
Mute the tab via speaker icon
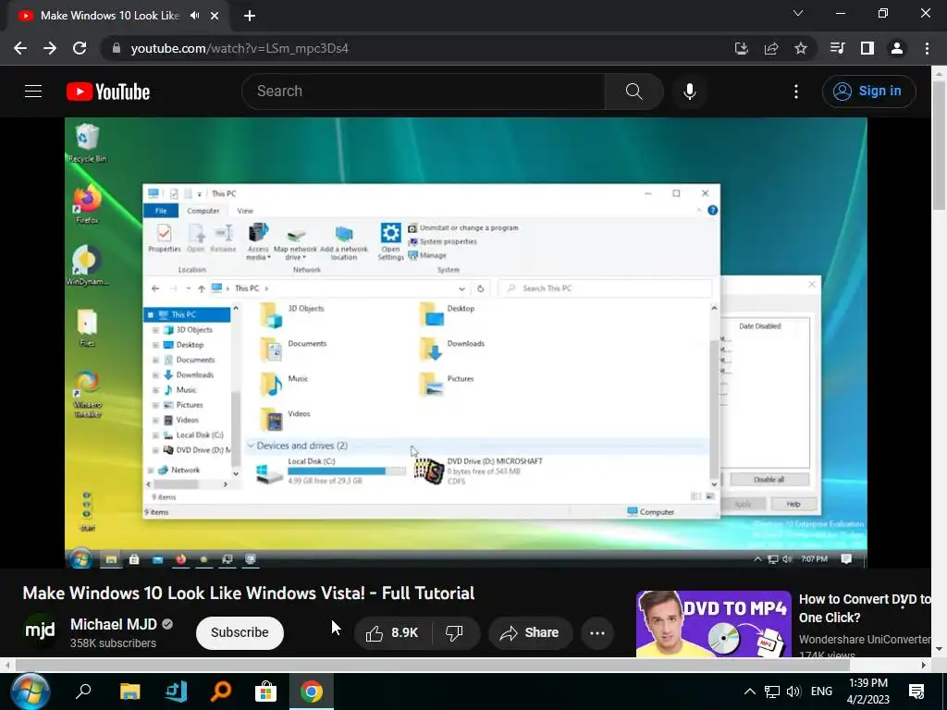pyautogui.click(x=194, y=16)
